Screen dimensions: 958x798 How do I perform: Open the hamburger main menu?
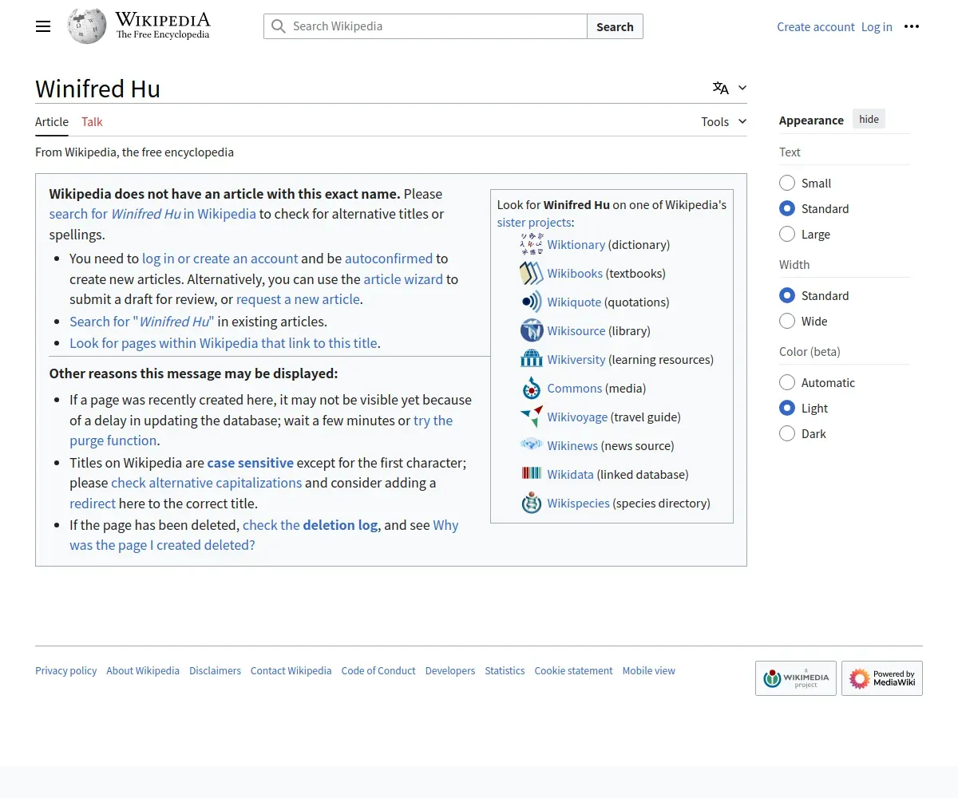[43, 26]
